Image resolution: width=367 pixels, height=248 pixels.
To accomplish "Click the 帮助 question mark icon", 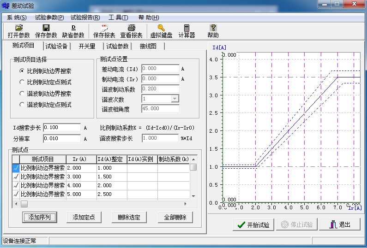I will 213,28.
